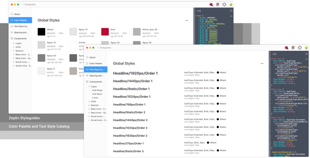Collapse Logos arrow in front window sidebar
310x158 pixels.
click(x=89, y=86)
